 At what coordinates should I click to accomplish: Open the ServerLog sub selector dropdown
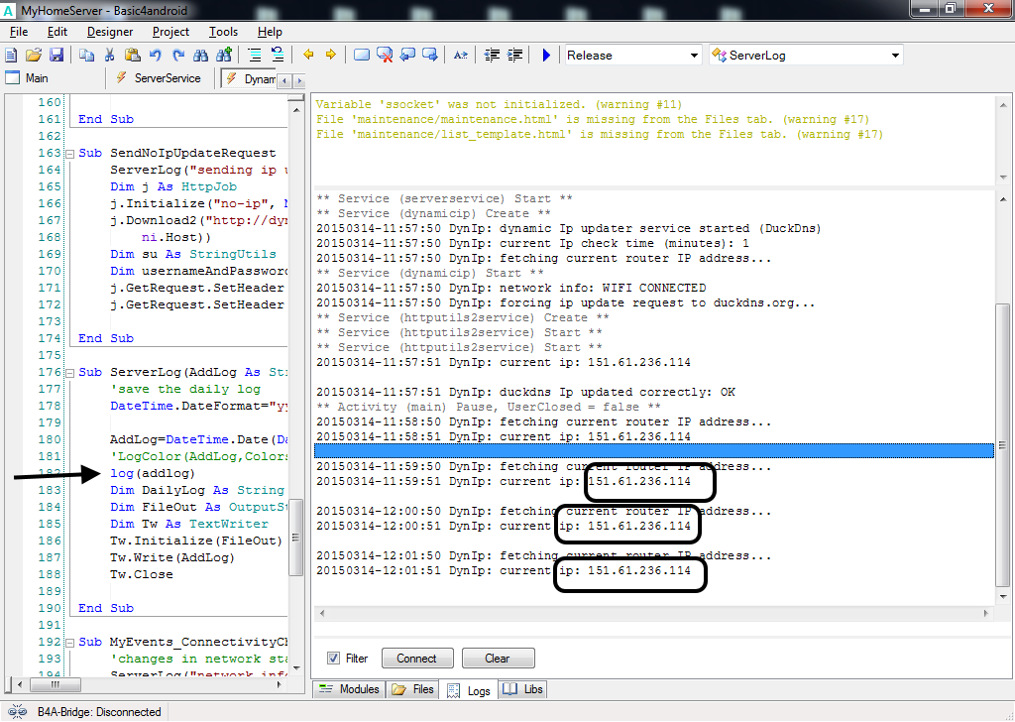[x=895, y=56]
